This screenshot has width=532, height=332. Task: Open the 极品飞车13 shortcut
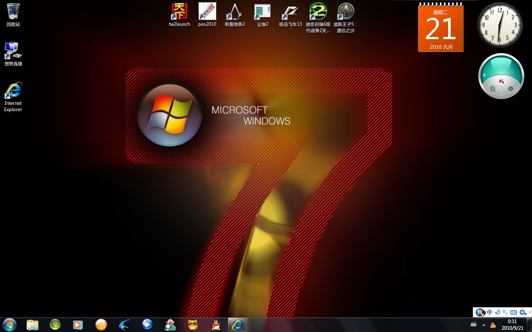click(x=290, y=15)
